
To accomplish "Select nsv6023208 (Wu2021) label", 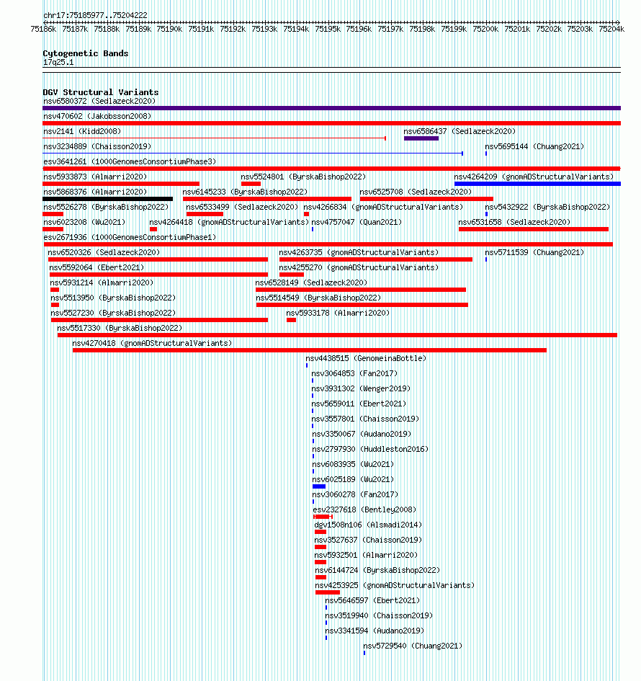I will coord(84,223).
